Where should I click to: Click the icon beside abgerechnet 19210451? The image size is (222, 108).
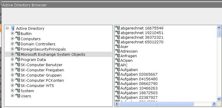pyautogui.click(x=118, y=33)
